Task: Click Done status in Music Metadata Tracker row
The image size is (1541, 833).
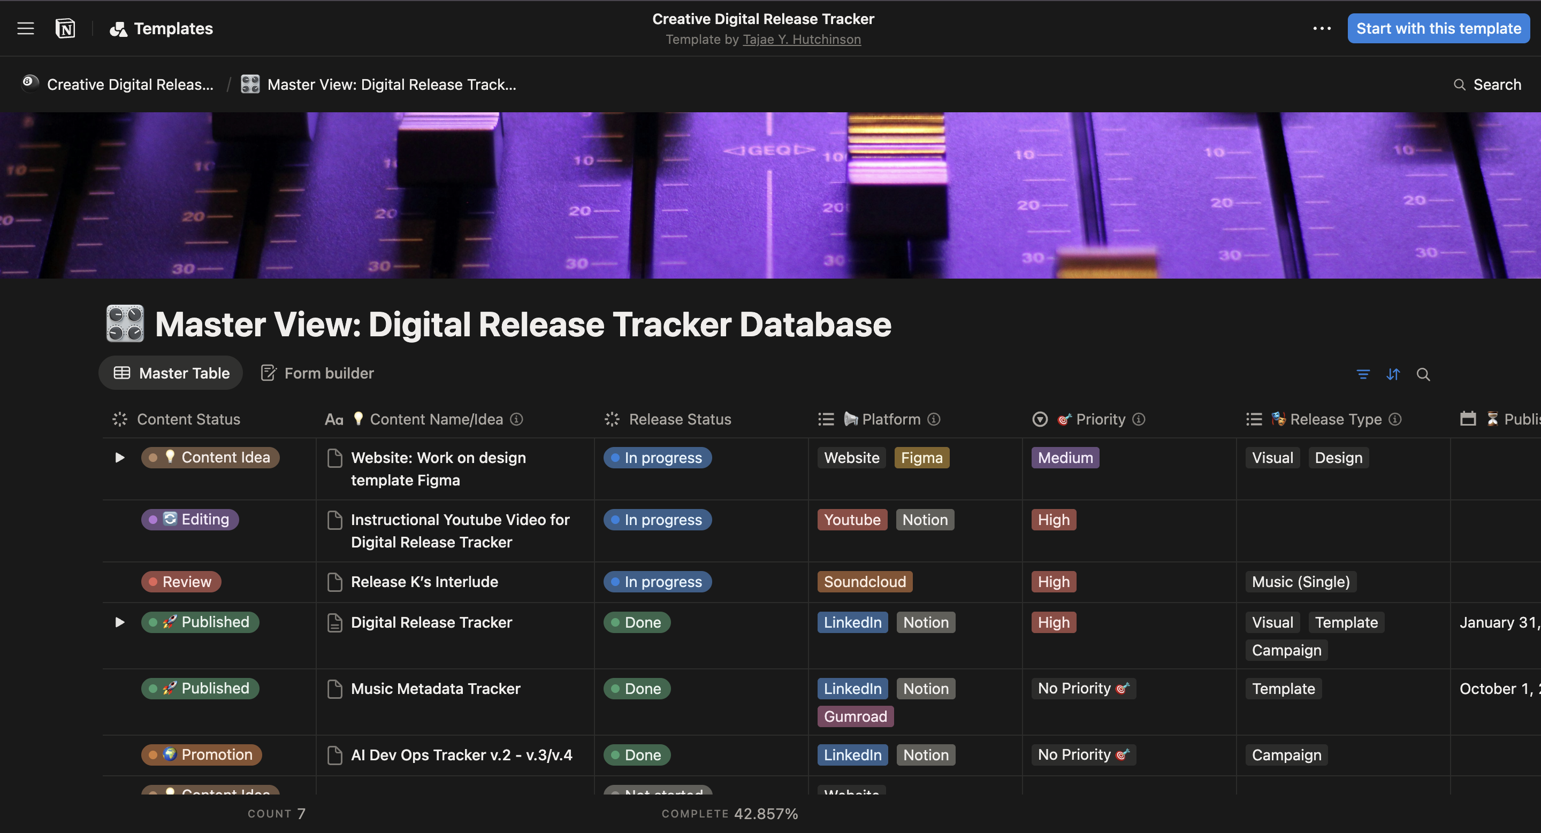Action: pos(637,689)
